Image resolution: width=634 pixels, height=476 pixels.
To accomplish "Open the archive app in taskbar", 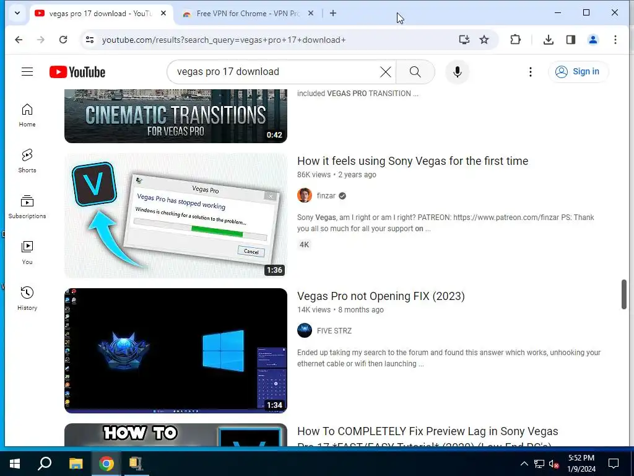I will 136,464.
